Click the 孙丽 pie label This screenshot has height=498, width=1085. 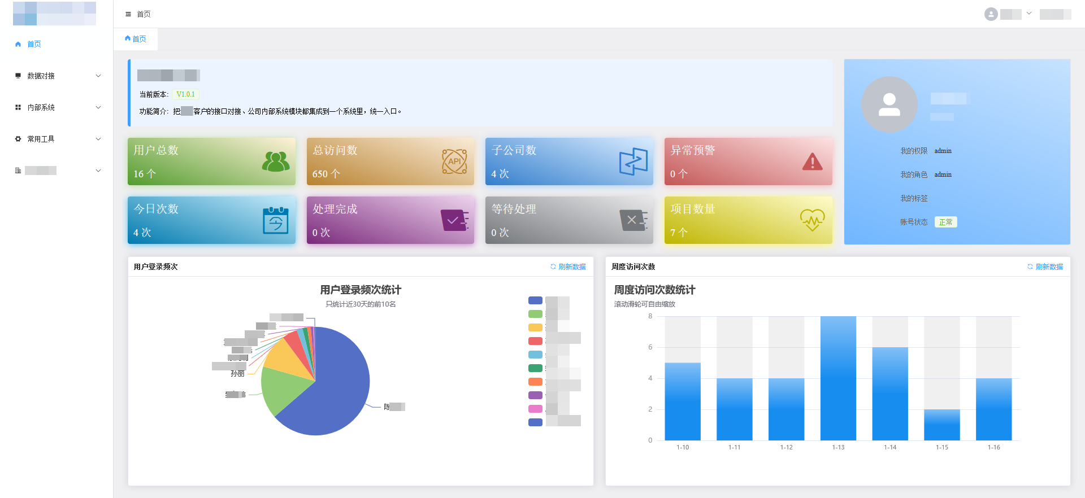coord(238,374)
